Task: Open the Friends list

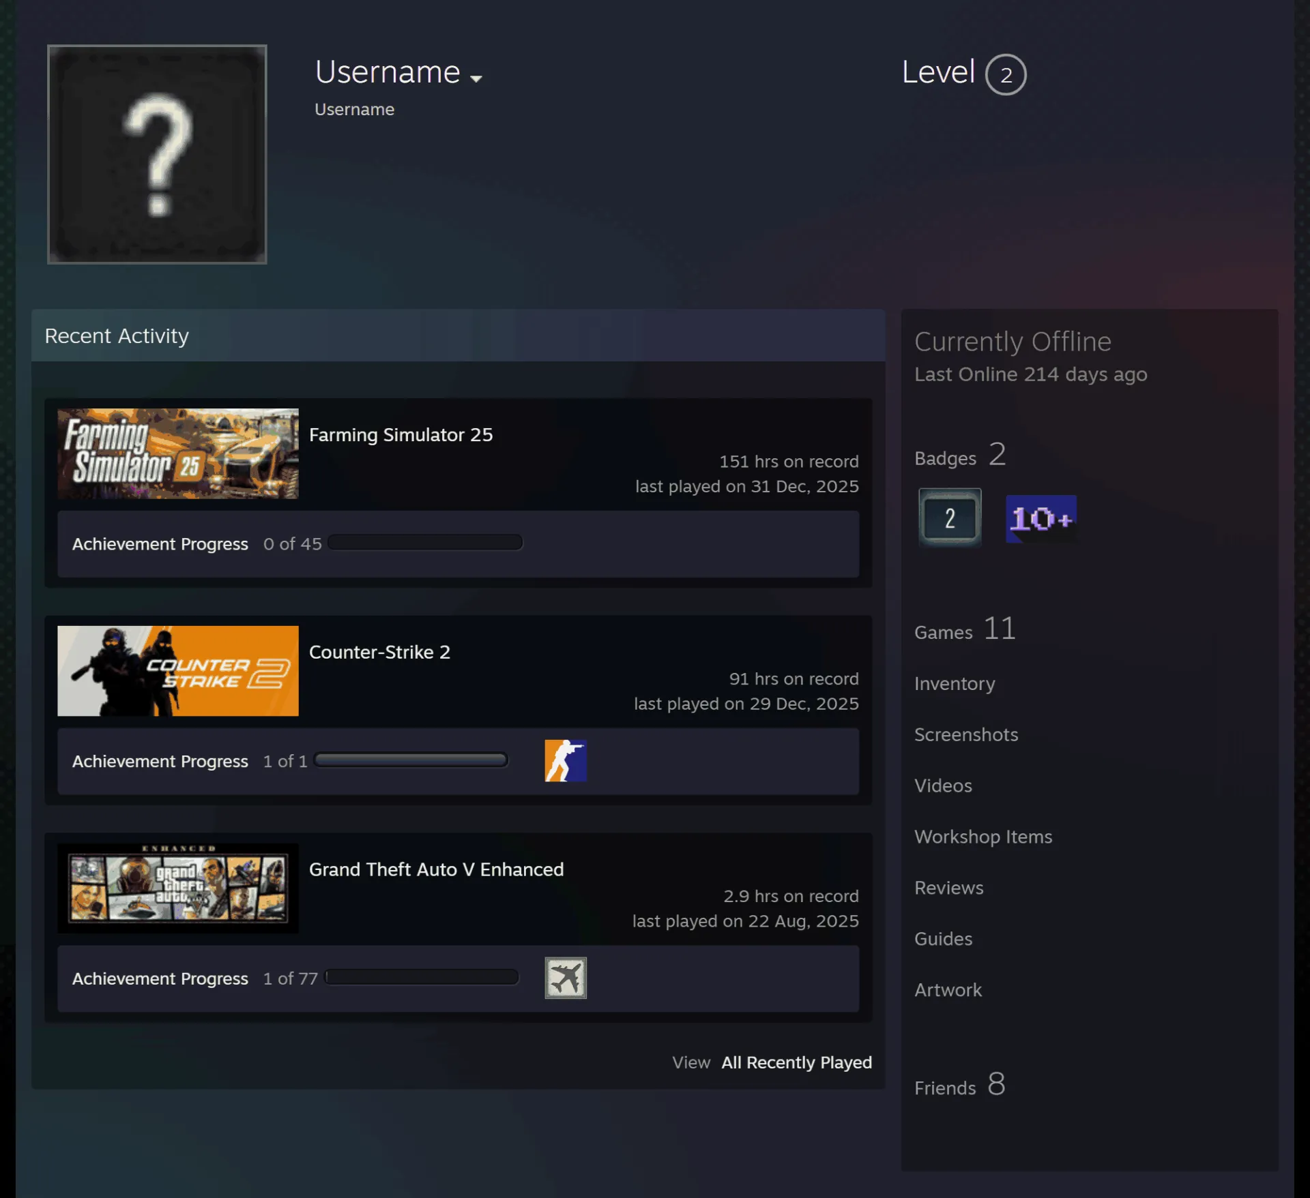Action: click(960, 1084)
